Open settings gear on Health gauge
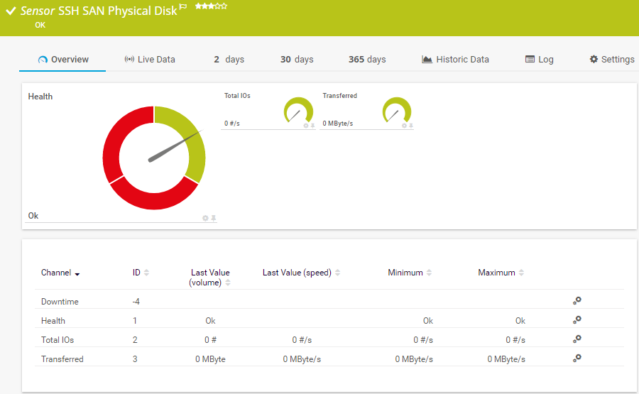The height and width of the screenshot is (394, 639). pos(205,218)
